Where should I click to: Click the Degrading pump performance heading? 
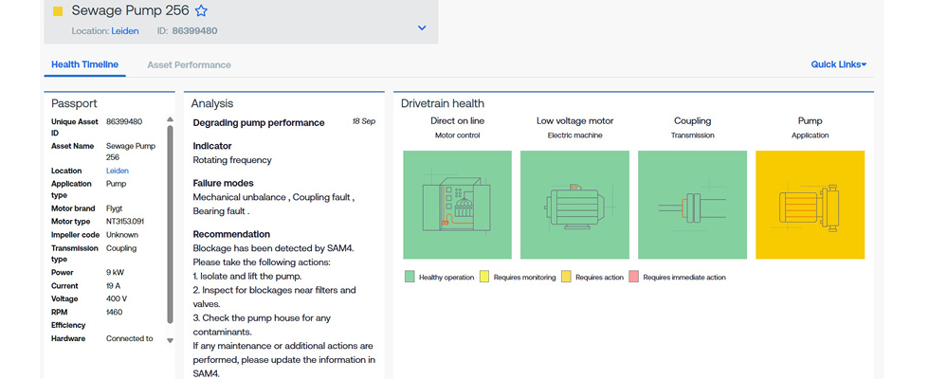(258, 122)
